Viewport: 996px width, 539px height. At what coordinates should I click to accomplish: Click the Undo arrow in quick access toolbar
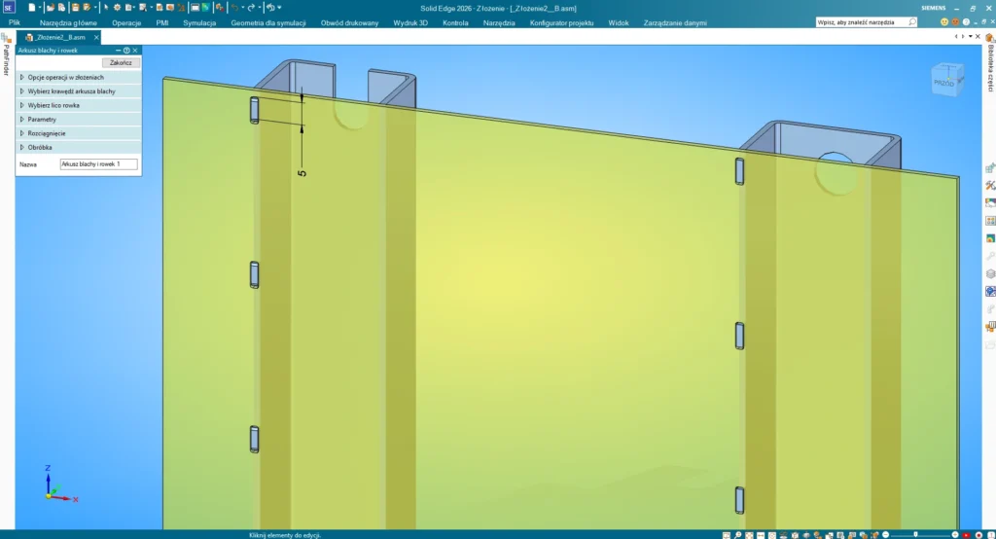[234, 8]
